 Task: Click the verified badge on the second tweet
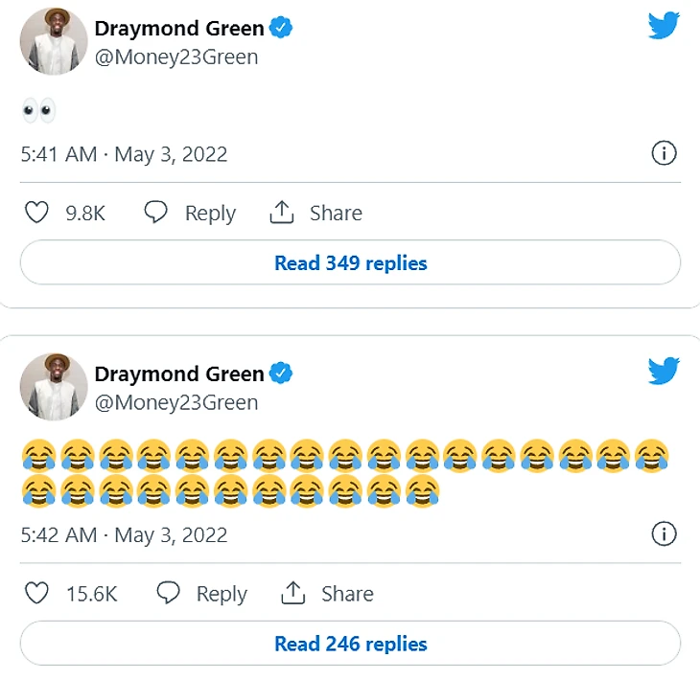click(281, 374)
